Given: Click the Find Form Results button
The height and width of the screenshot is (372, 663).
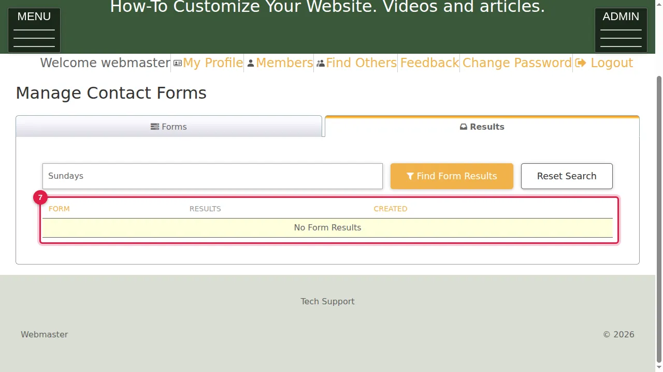Looking at the screenshot, I should tap(452, 176).
